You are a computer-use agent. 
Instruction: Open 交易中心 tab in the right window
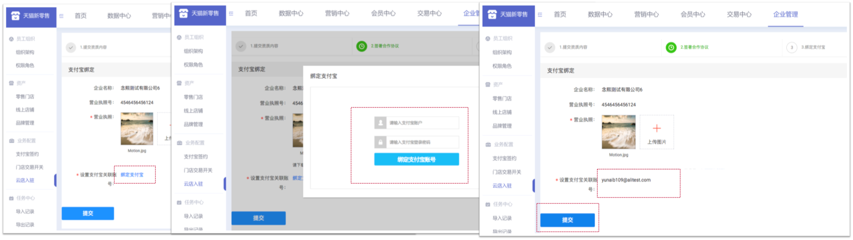(739, 14)
